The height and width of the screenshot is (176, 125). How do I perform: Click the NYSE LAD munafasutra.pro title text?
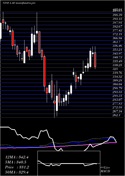[x=19, y=3]
